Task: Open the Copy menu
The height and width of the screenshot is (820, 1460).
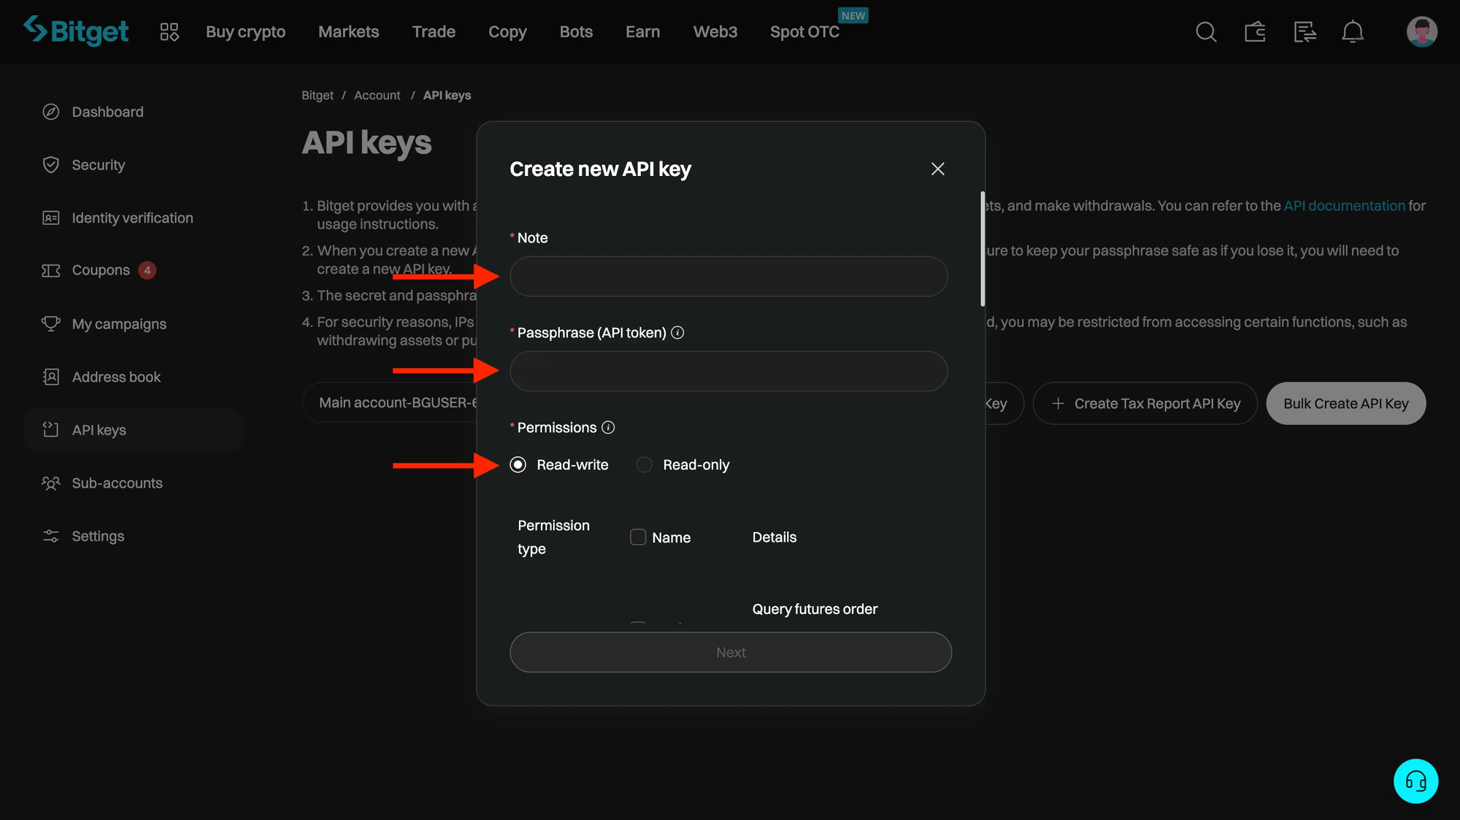Action: tap(507, 31)
